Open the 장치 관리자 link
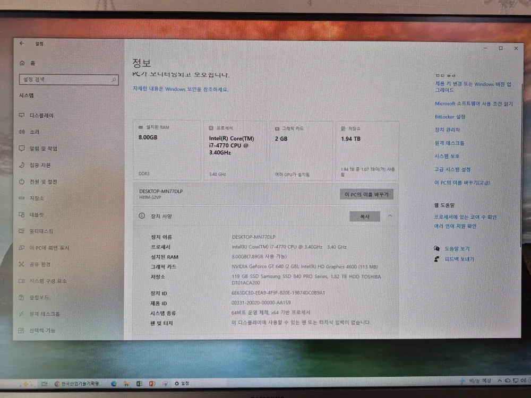This screenshot has height=398, width=531. pyautogui.click(x=447, y=129)
